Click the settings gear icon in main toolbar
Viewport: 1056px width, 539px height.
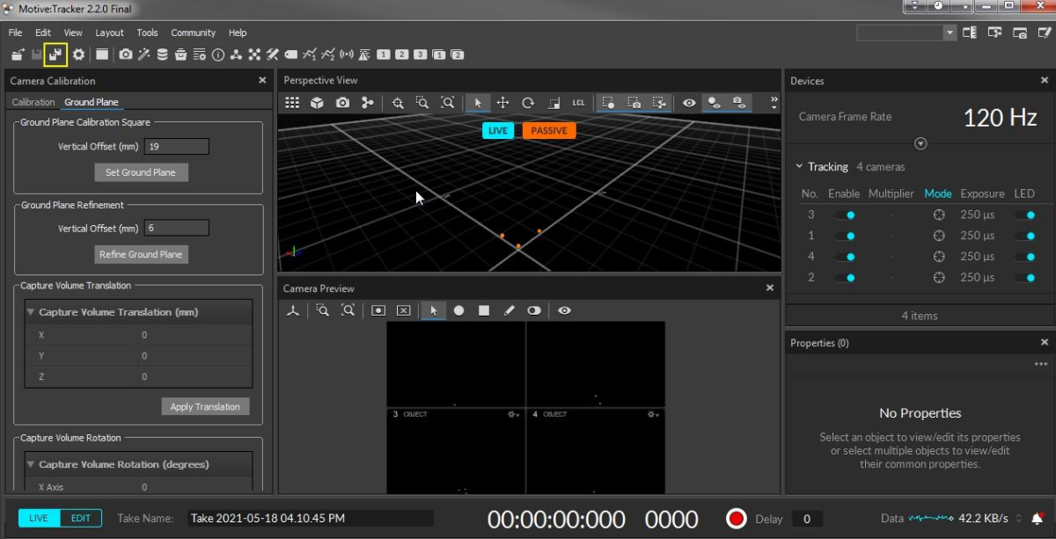(x=78, y=55)
